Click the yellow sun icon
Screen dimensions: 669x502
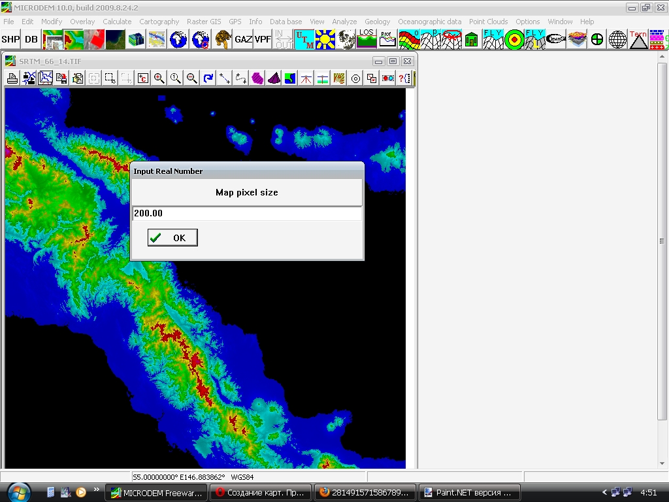[325, 40]
